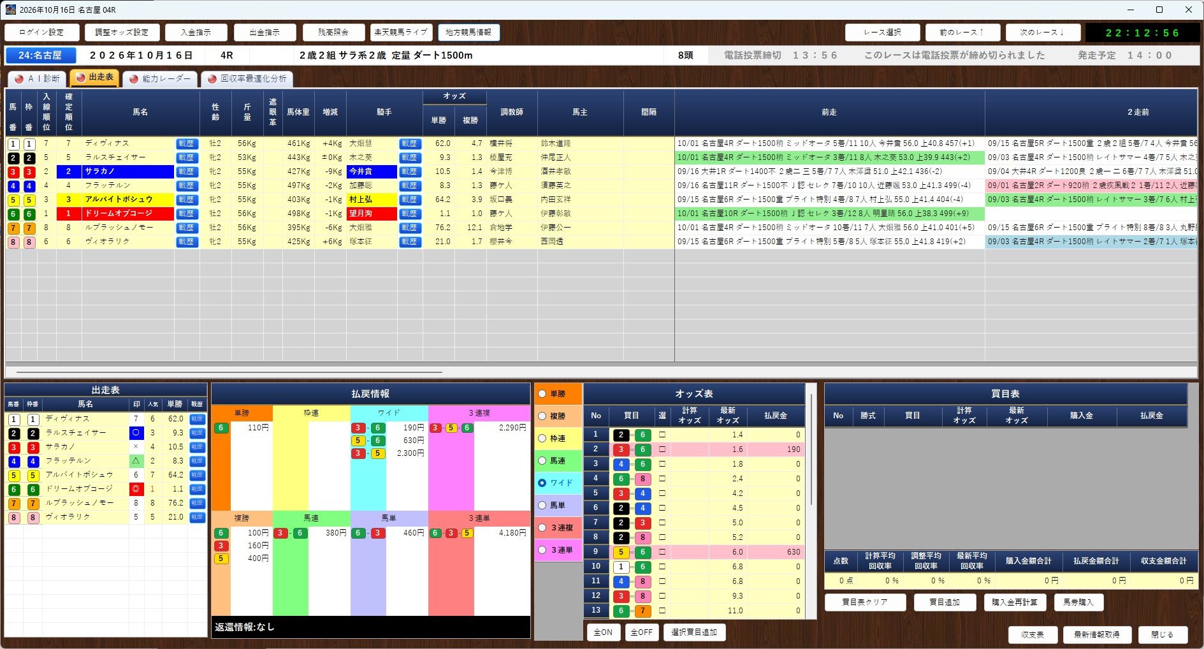This screenshot has height=649, width=1204.
Task: Click the 選択買目追加 button
Action: point(695,632)
